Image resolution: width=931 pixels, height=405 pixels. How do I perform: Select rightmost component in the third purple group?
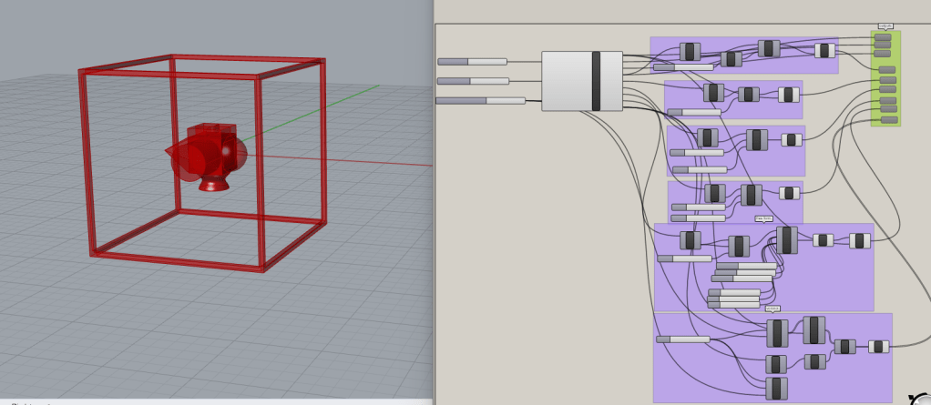[x=792, y=140]
